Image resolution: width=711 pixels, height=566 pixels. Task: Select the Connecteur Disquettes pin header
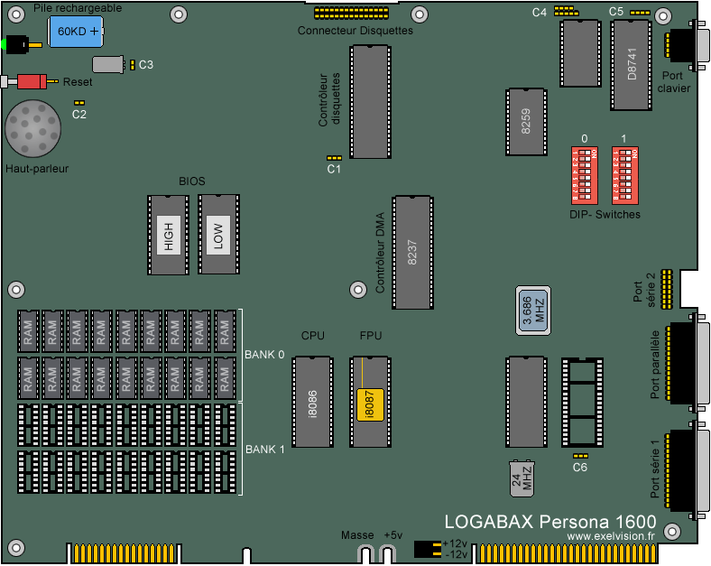354,14
